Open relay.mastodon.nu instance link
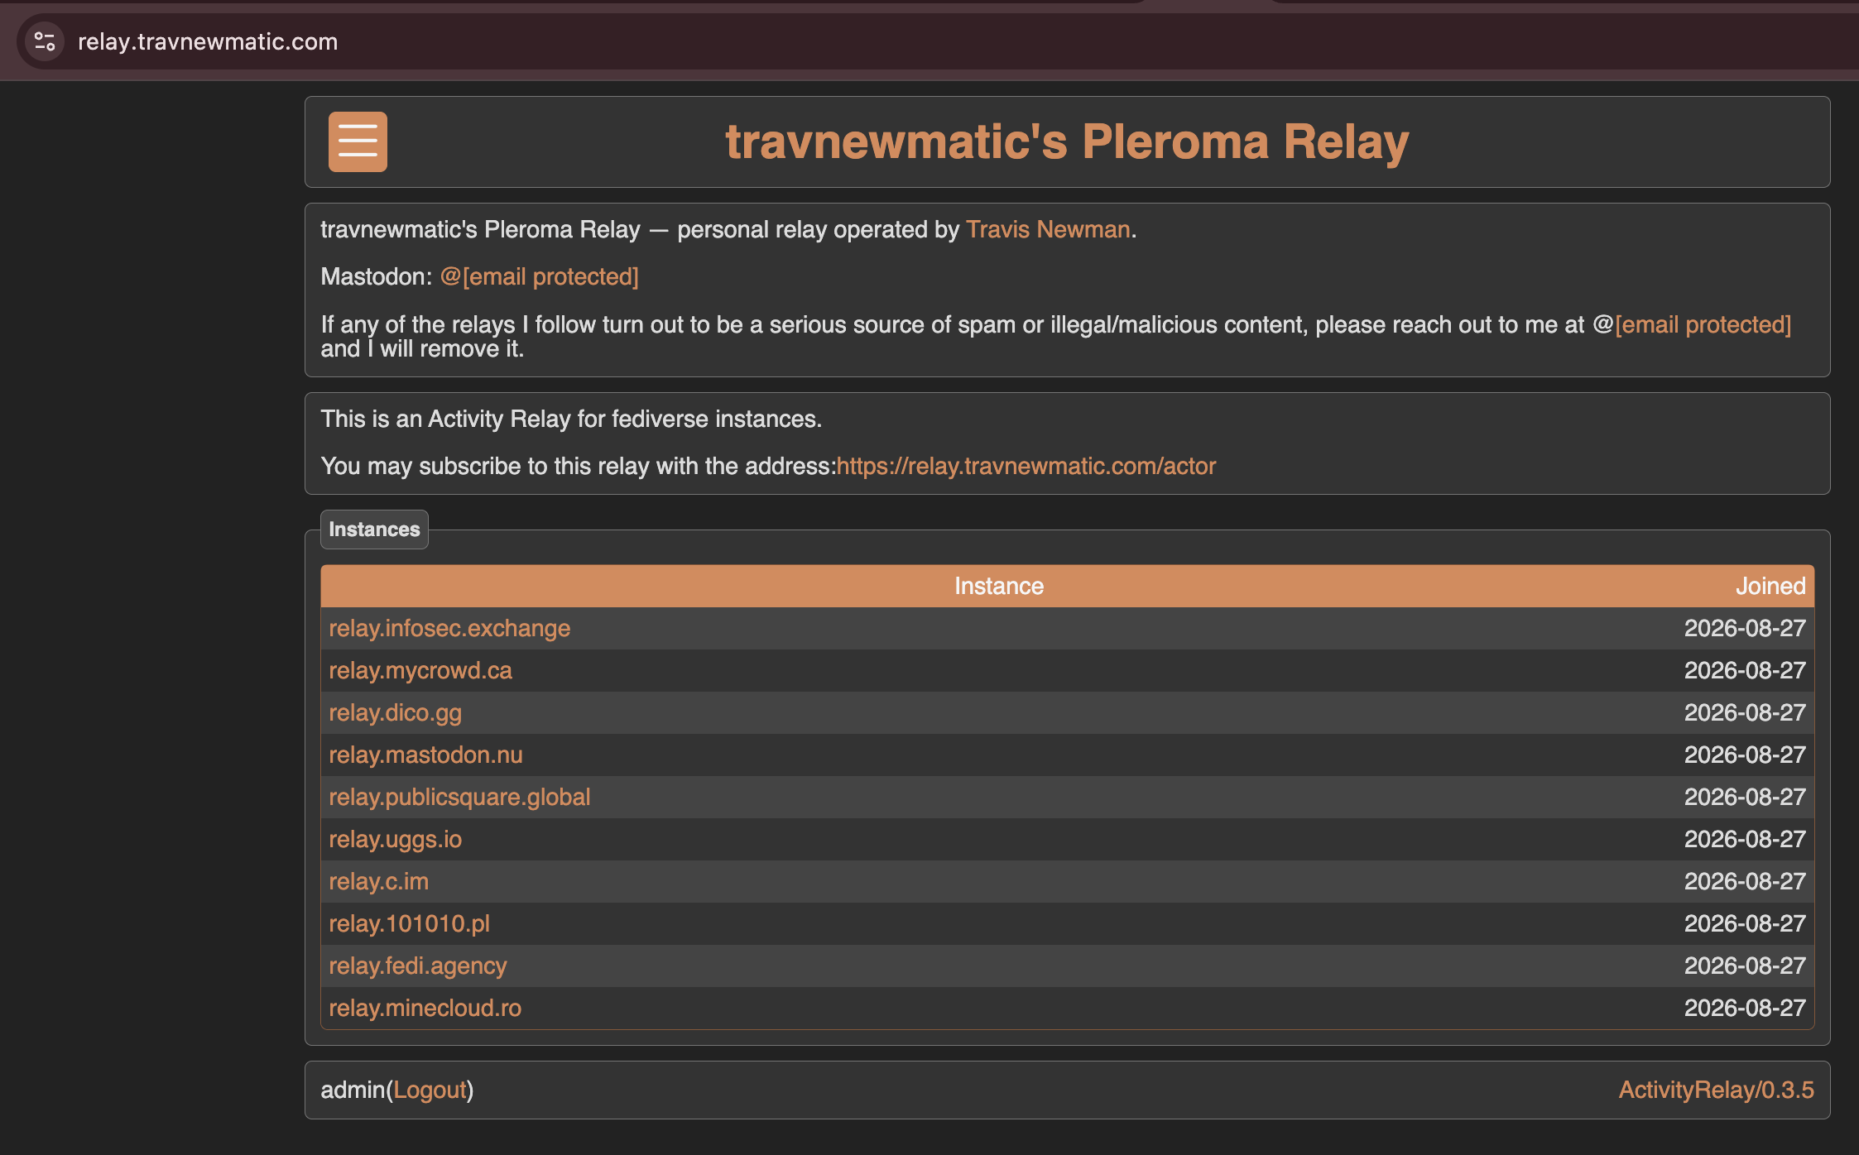 425,755
